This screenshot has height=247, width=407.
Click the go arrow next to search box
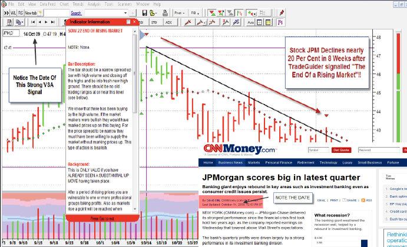133,13
